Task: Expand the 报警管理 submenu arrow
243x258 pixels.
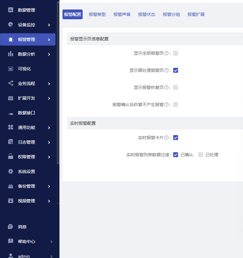Action: pos(49,40)
